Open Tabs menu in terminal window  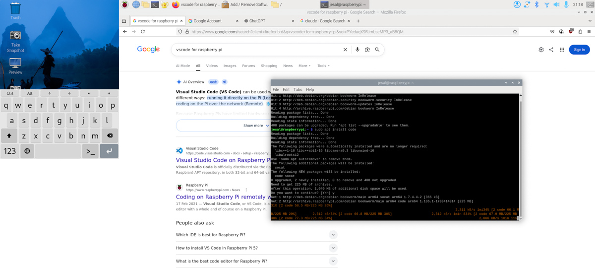297,90
